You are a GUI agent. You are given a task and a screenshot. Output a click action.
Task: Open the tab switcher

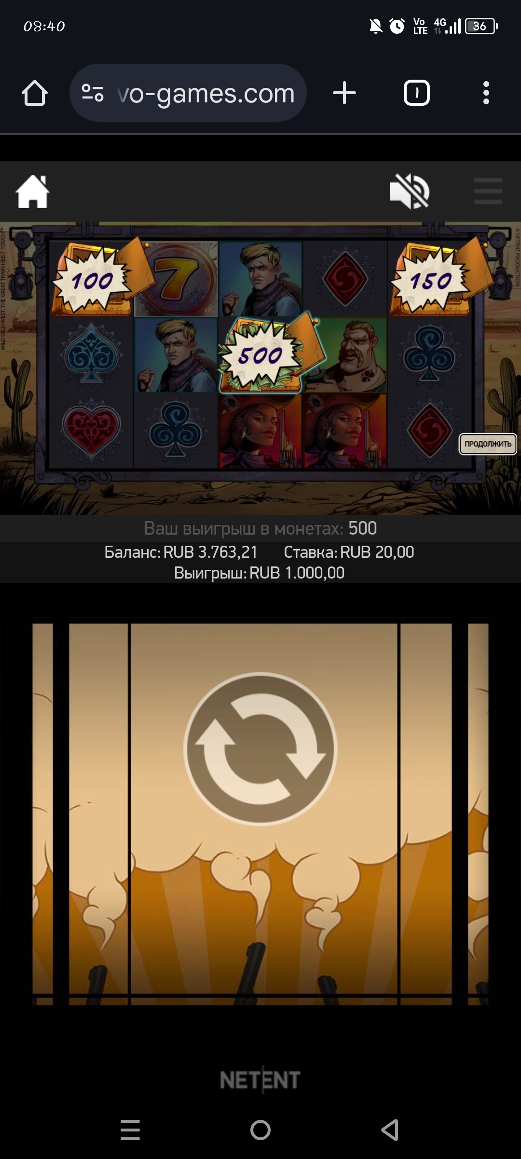(417, 93)
